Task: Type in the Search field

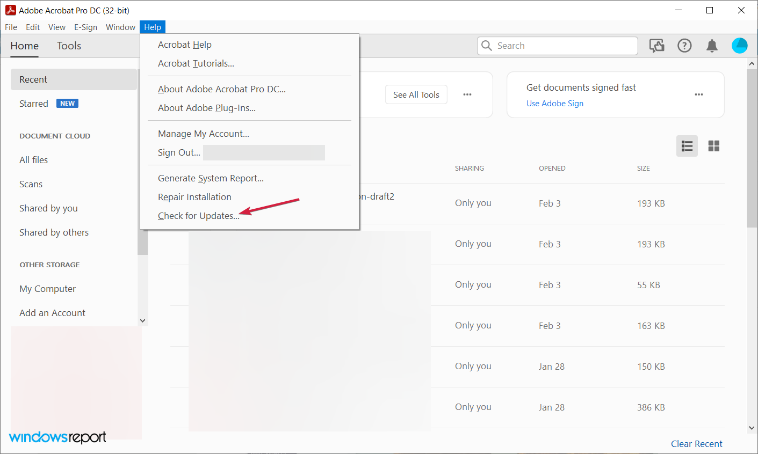Action: [564, 46]
